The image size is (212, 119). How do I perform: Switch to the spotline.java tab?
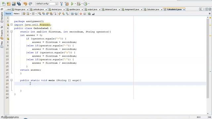(75, 10)
